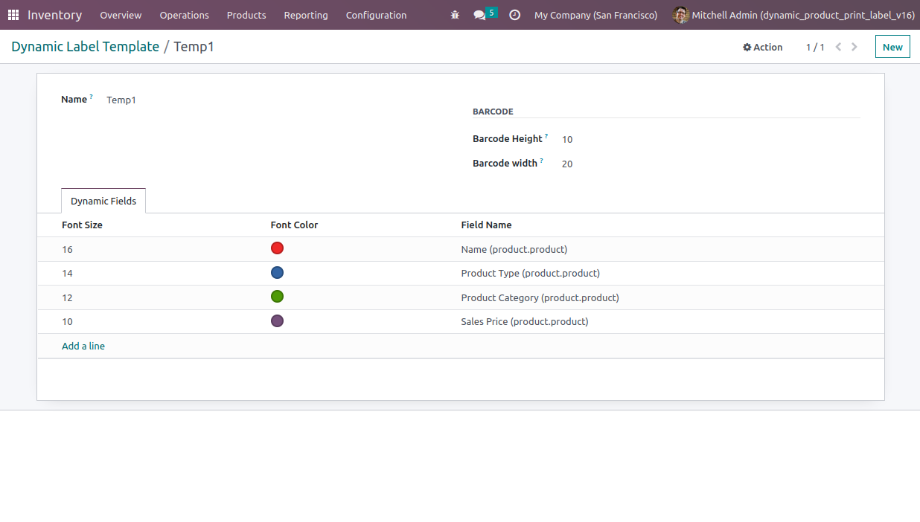
Task: Pick the green font color swatch
Action: 277,297
